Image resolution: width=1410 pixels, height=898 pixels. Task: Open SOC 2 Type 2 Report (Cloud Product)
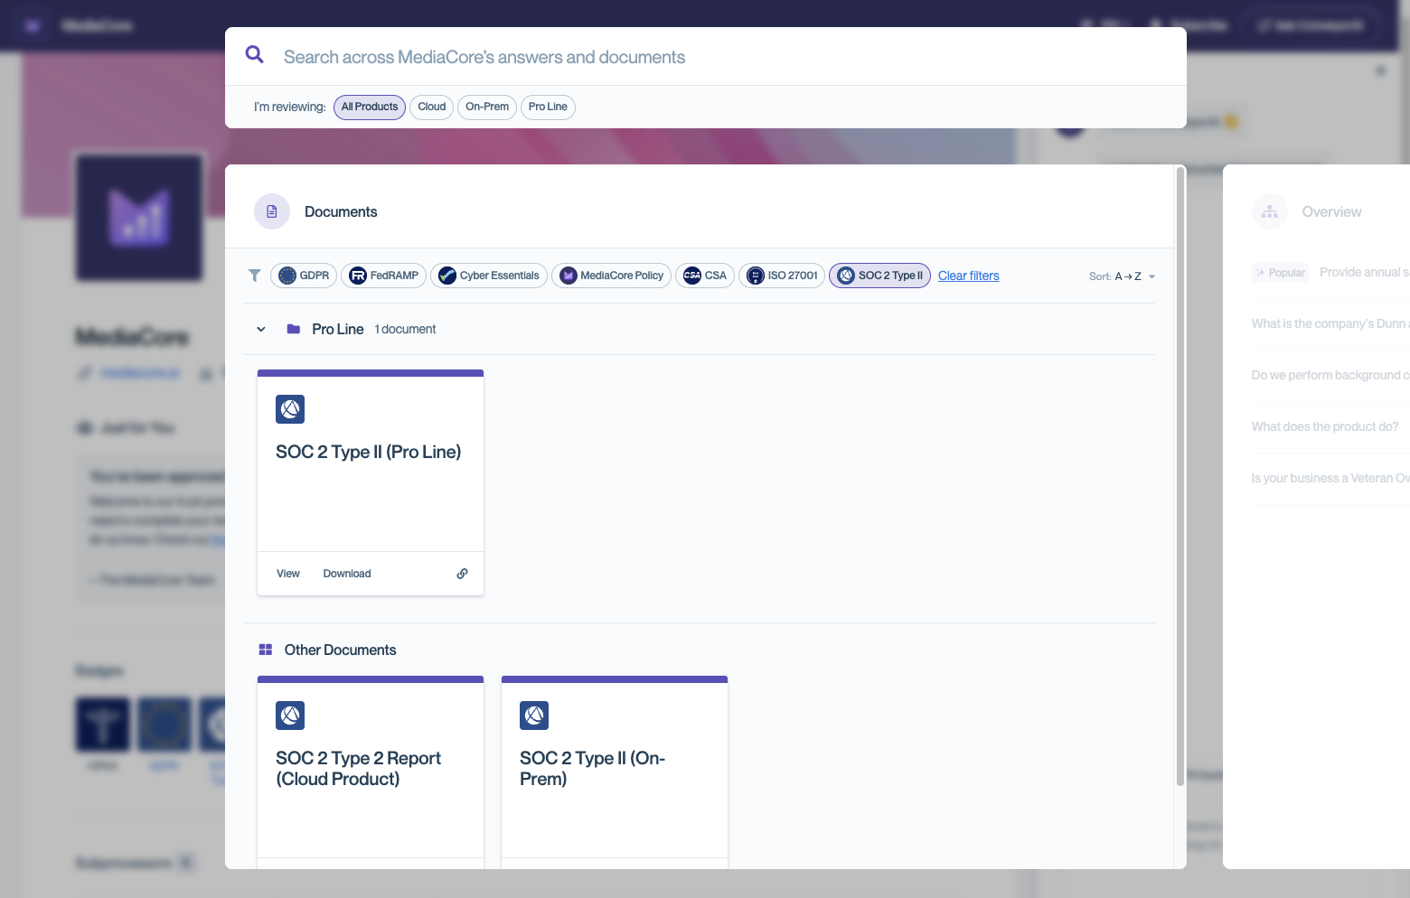tap(358, 769)
